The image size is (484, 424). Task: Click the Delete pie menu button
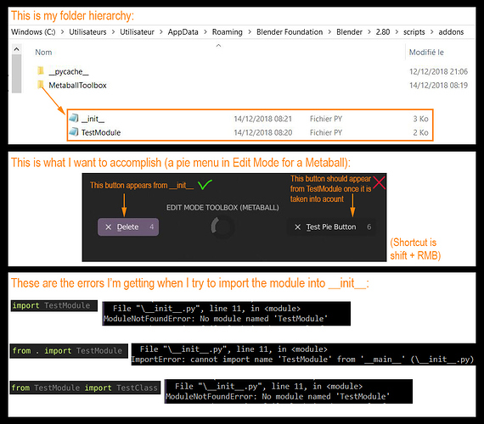pyautogui.click(x=128, y=227)
